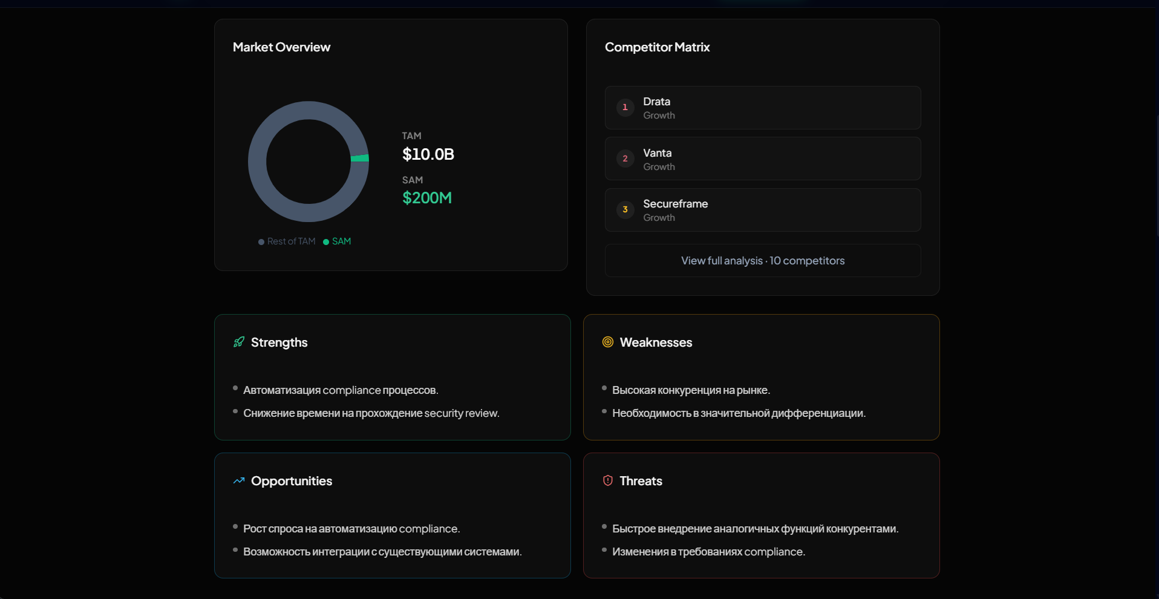The width and height of the screenshot is (1159, 599).
Task: Click the green SAM legend dot
Action: click(x=326, y=242)
